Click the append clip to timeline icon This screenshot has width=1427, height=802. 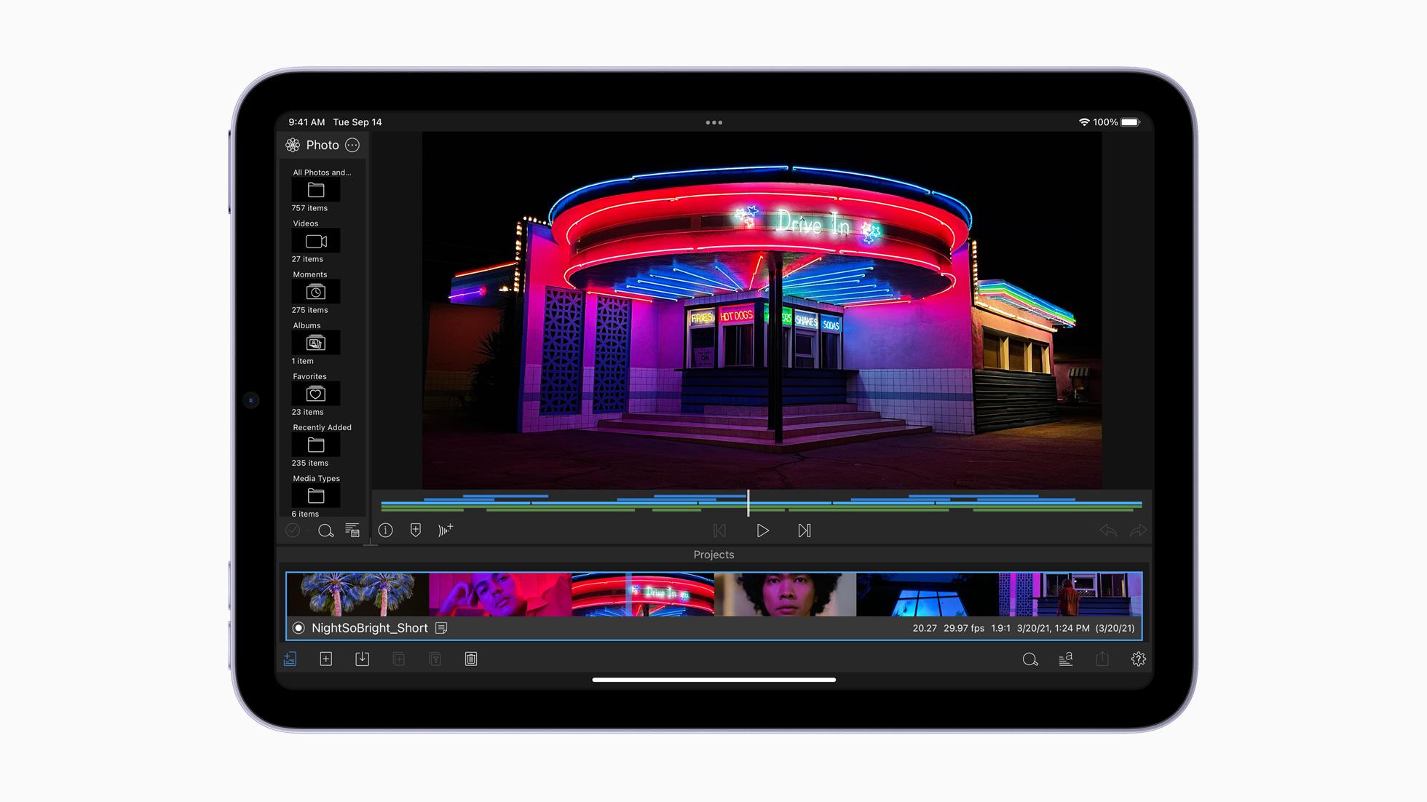(445, 530)
